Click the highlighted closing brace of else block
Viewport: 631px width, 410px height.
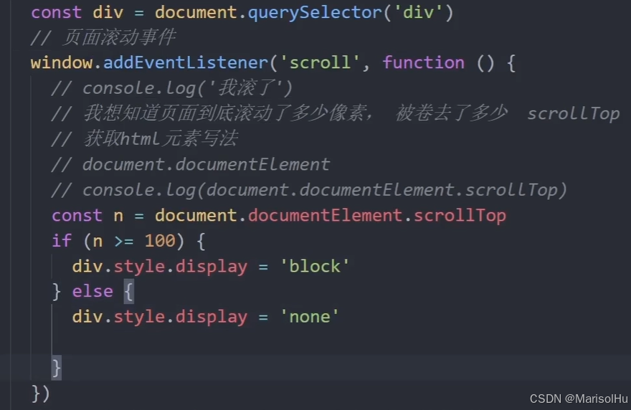pos(57,368)
